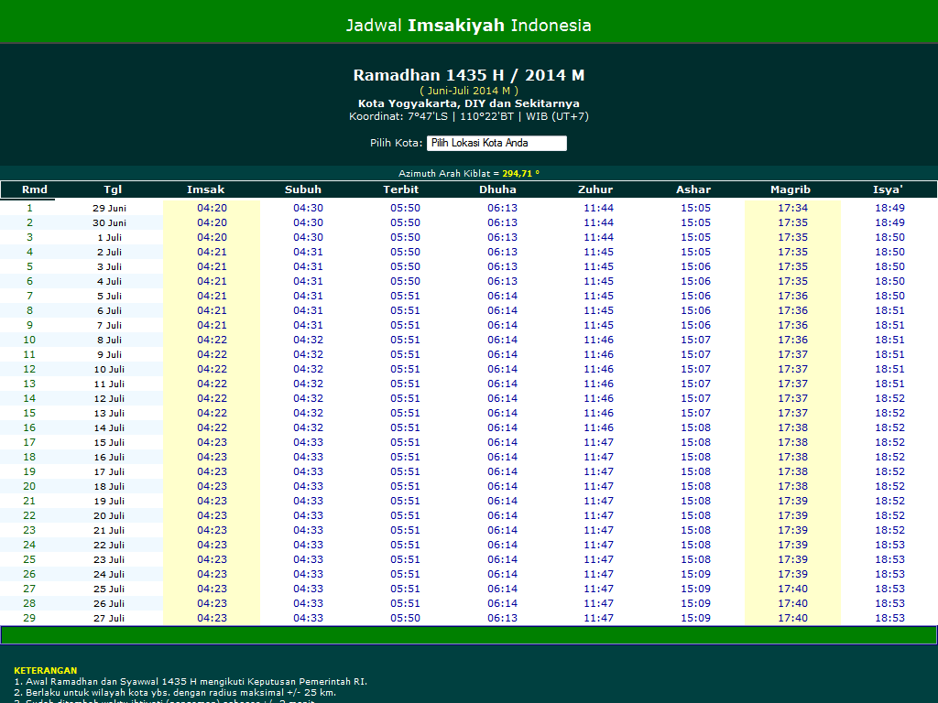Image resolution: width=938 pixels, height=703 pixels.
Task: Click the Dhuha column header
Action: click(x=498, y=189)
